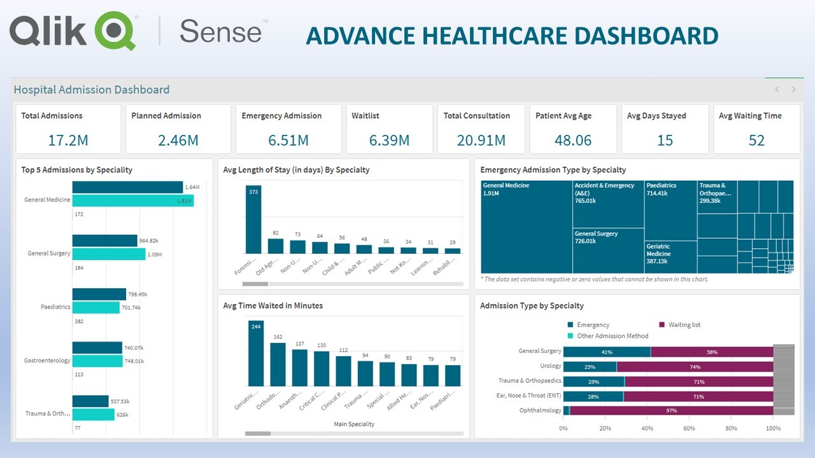Select Trauma & Orthopaedics 29% segment
815x458 pixels.
coord(594,382)
